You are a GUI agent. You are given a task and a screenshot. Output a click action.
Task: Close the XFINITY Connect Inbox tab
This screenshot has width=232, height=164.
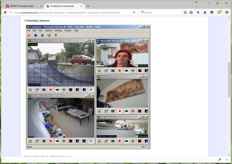41,6
